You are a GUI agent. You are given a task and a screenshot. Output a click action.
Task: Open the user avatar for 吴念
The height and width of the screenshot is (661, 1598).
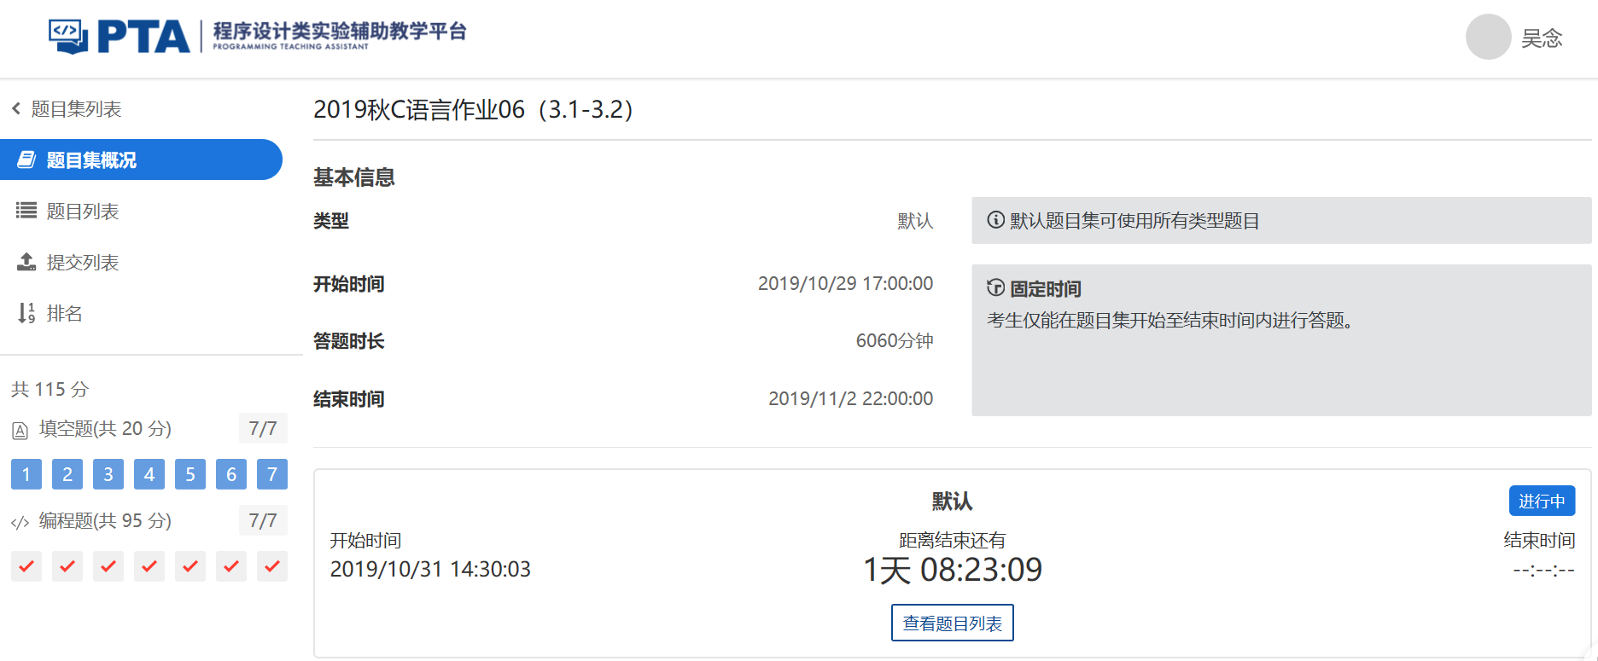pyautogui.click(x=1488, y=38)
